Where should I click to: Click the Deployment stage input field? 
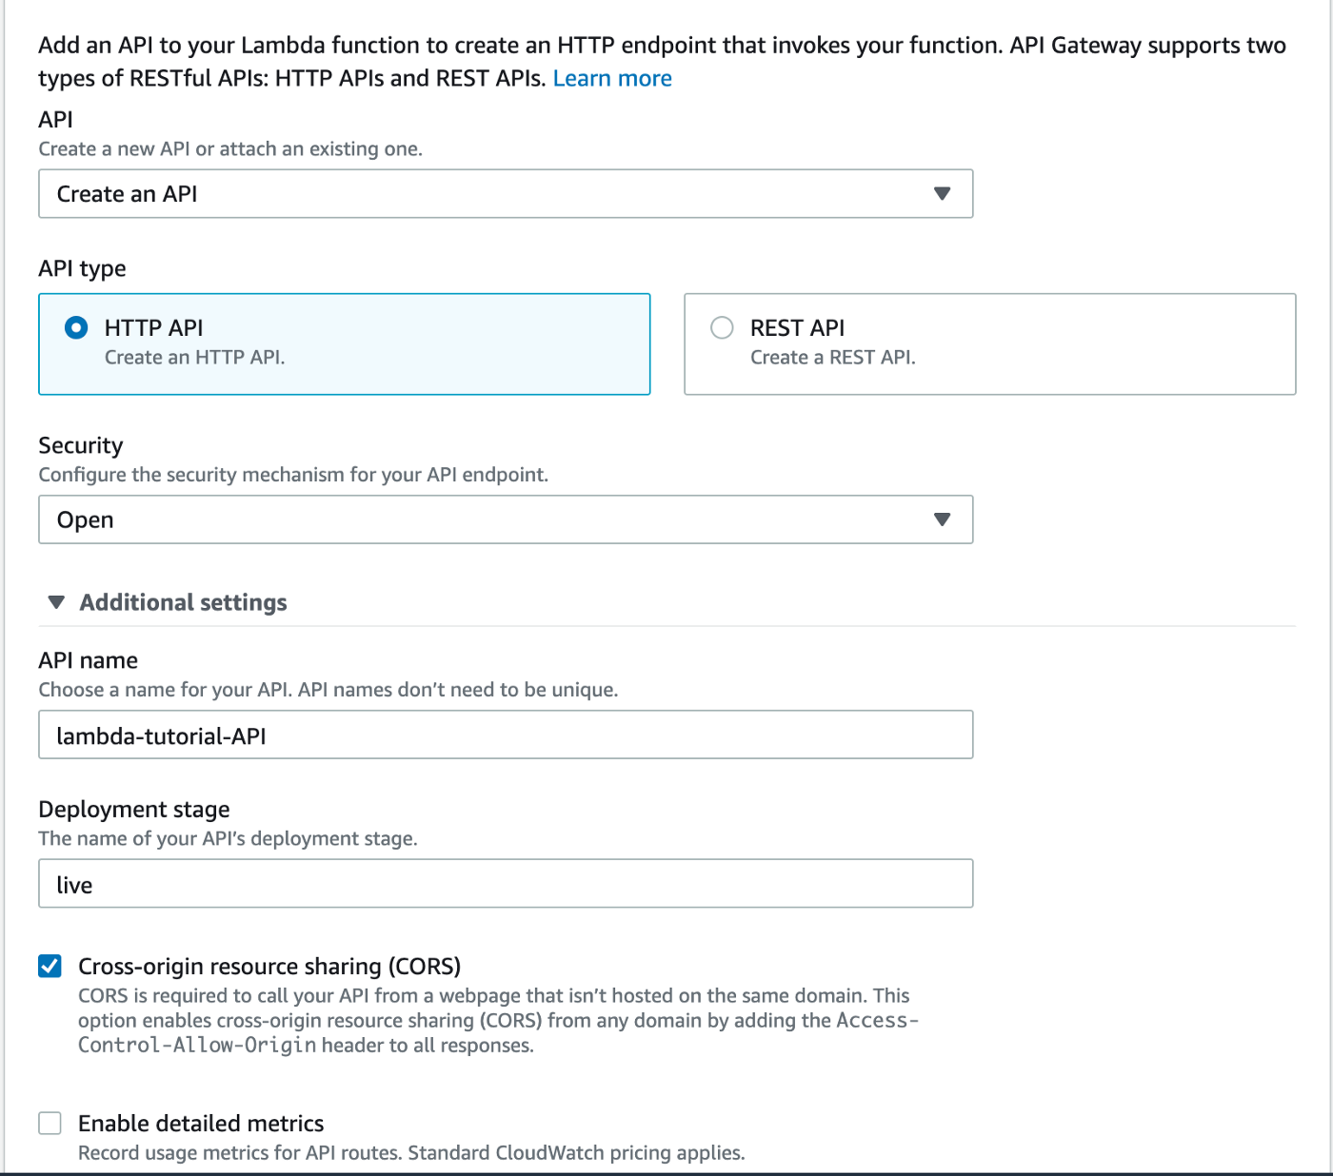pyautogui.click(x=505, y=884)
